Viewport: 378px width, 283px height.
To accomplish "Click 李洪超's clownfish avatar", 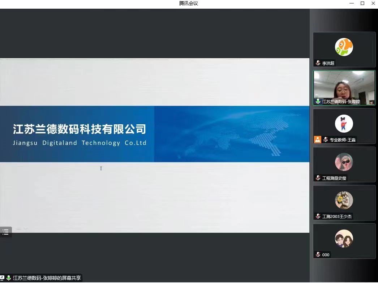I will [344, 47].
